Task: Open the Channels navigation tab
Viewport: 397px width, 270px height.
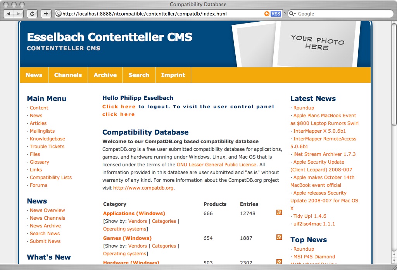Action: tap(68, 75)
